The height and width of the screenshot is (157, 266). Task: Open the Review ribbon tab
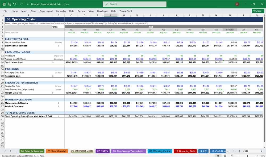[81, 11]
